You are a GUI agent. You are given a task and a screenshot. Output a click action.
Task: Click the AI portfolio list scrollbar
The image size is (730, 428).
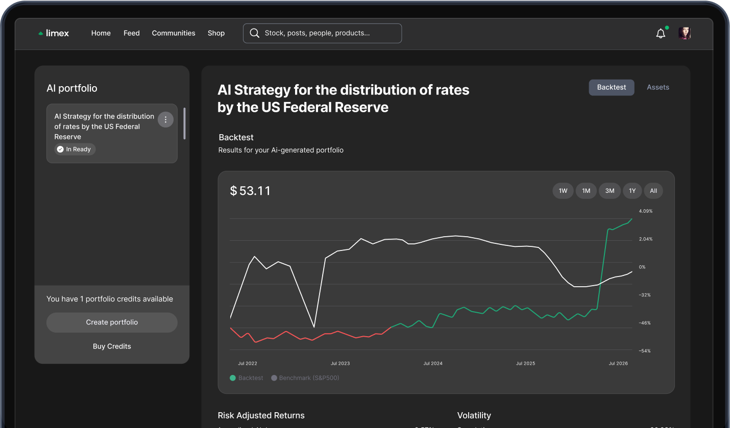(x=184, y=123)
